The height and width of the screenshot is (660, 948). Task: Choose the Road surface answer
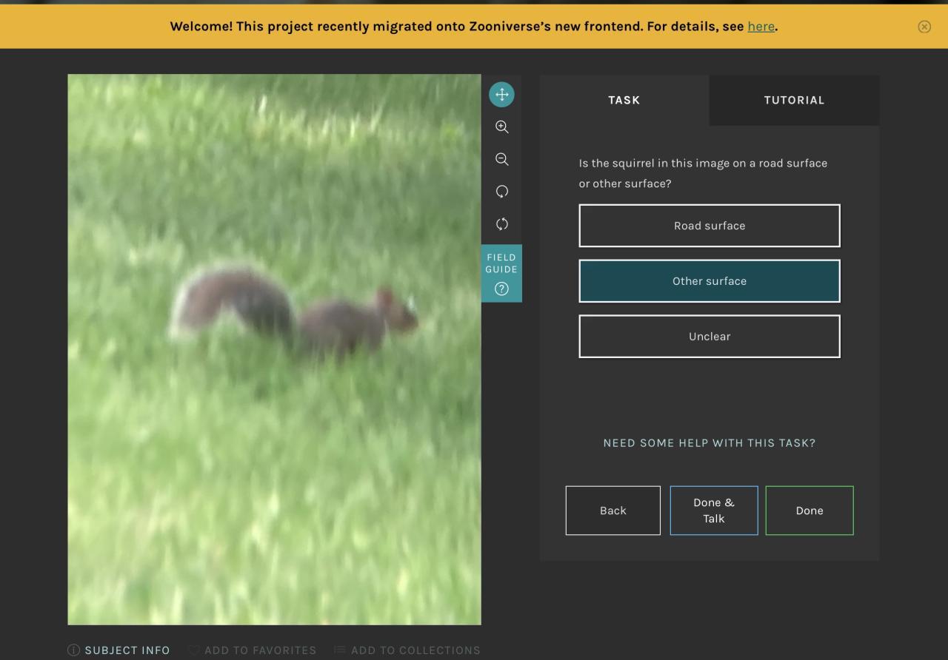[710, 226]
